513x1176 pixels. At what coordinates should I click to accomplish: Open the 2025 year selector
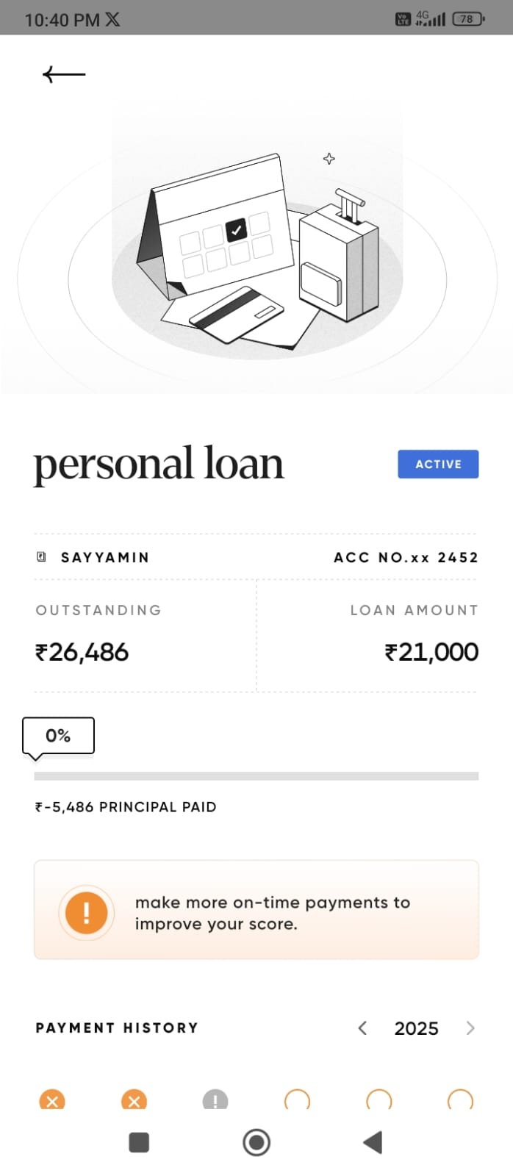(x=416, y=1028)
